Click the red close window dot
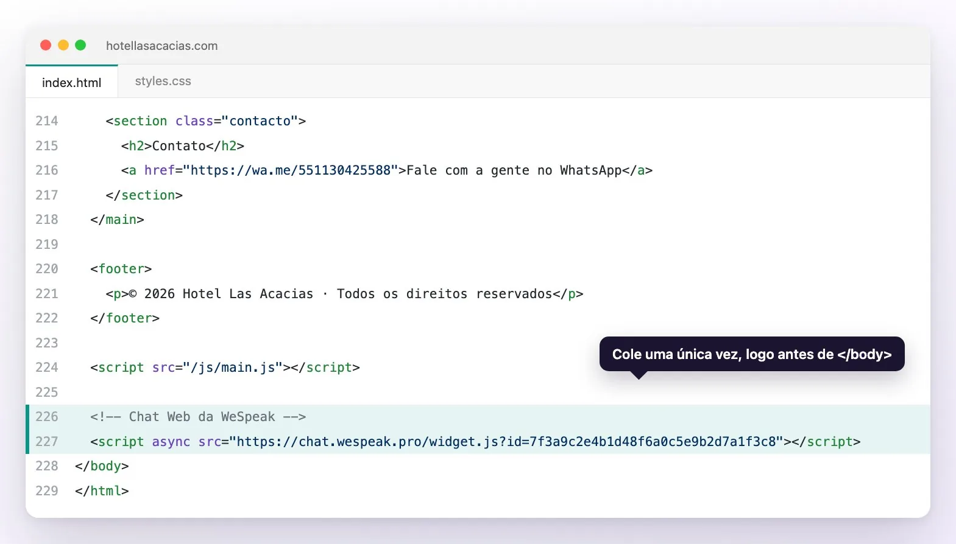This screenshot has height=544, width=956. coord(46,45)
